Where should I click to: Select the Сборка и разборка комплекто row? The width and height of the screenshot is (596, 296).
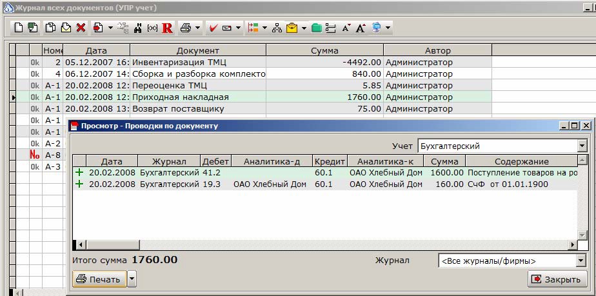point(254,74)
